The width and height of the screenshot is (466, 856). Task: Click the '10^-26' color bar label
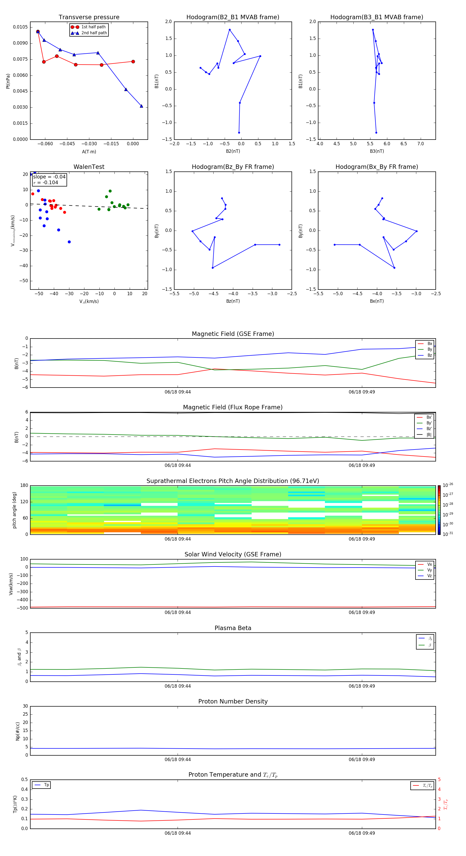click(x=448, y=485)
